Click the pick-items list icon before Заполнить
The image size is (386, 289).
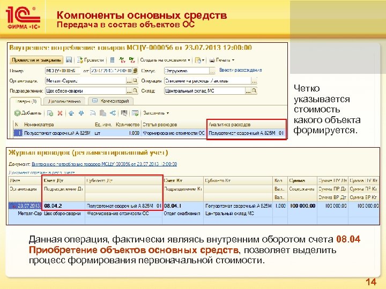tap(135, 113)
